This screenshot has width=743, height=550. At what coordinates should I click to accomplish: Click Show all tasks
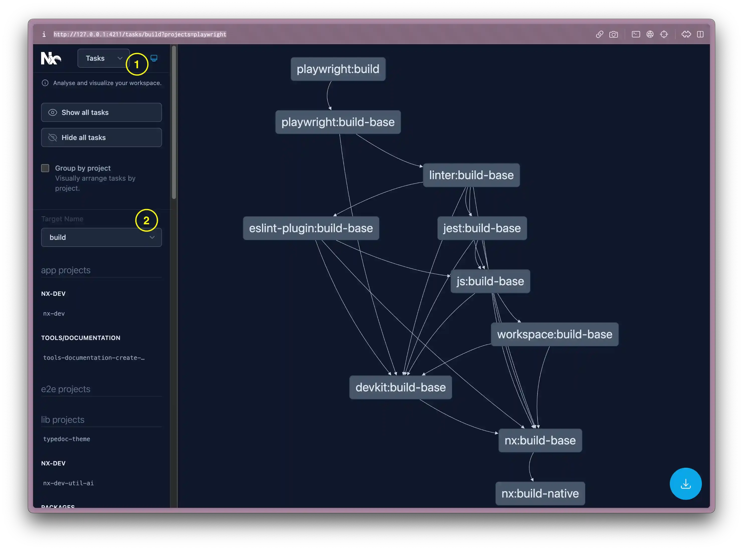[101, 112]
